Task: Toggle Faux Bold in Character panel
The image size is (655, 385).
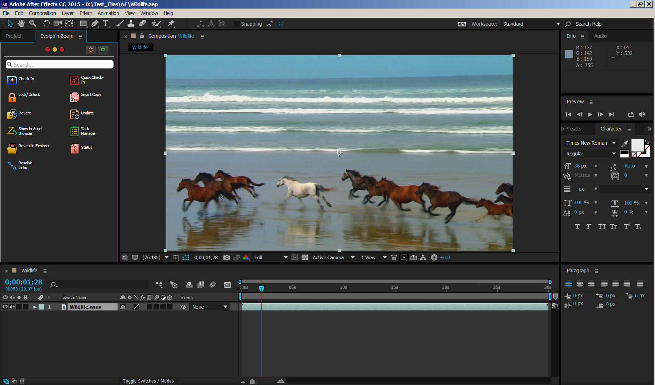Action: (x=577, y=226)
